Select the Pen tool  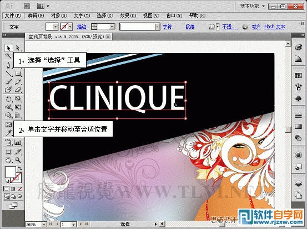(8, 65)
